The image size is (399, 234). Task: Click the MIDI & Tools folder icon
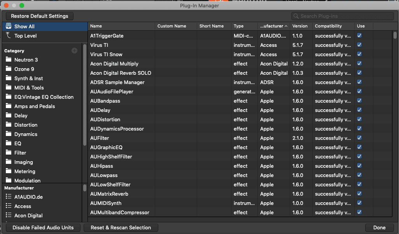click(x=9, y=88)
